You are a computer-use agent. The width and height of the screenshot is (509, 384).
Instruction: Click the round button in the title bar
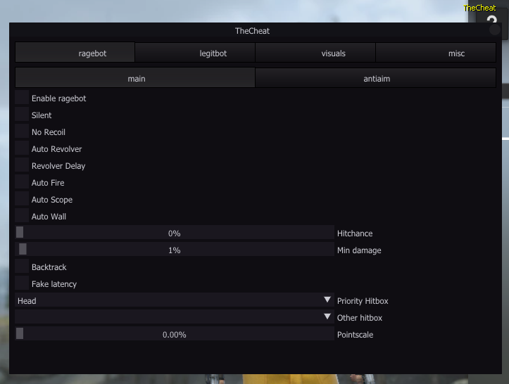coord(495,30)
